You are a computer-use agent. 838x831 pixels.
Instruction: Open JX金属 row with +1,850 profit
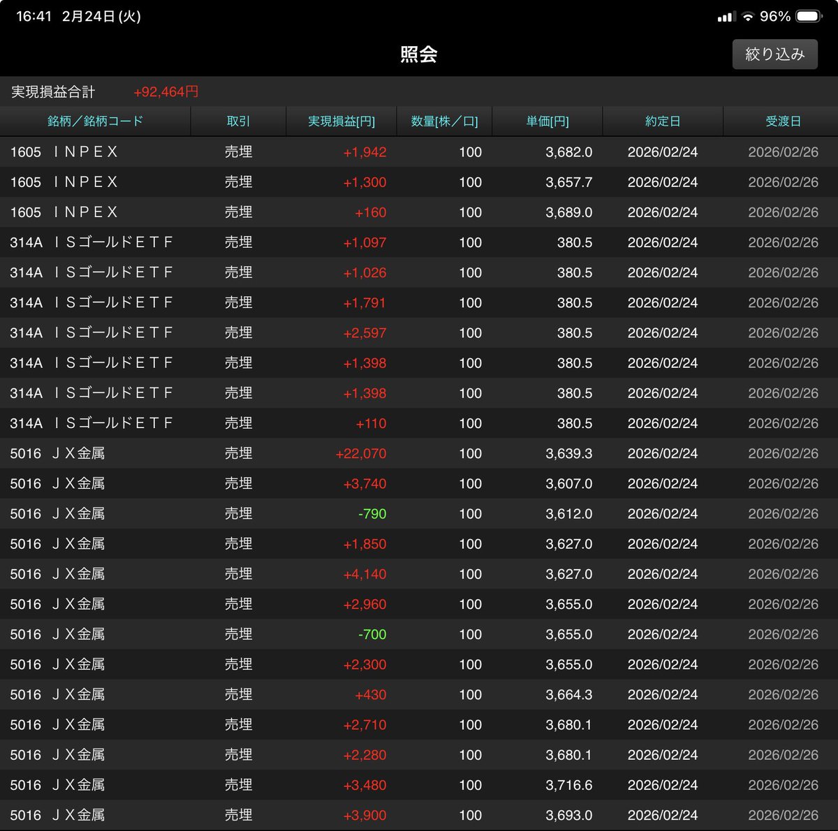pos(419,543)
